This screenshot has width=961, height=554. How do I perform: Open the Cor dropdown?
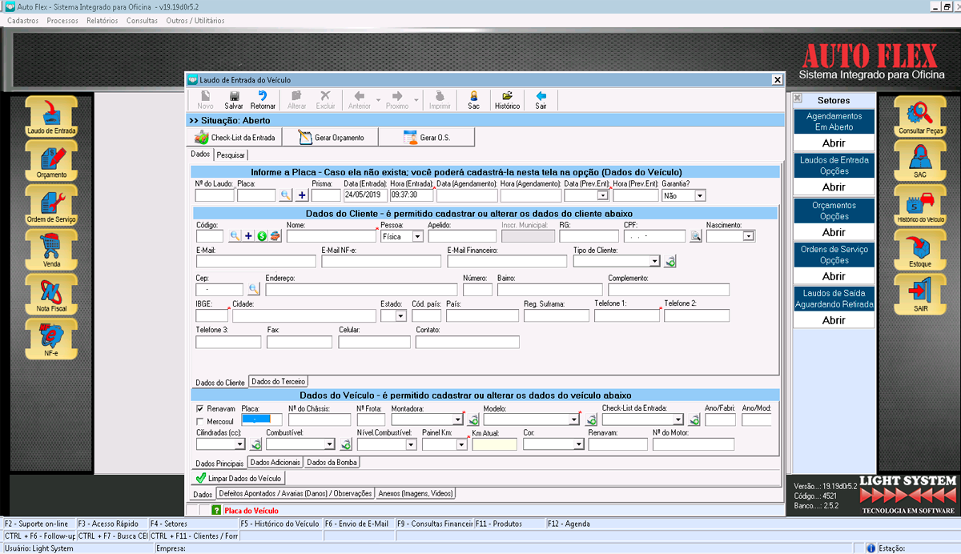(578, 444)
